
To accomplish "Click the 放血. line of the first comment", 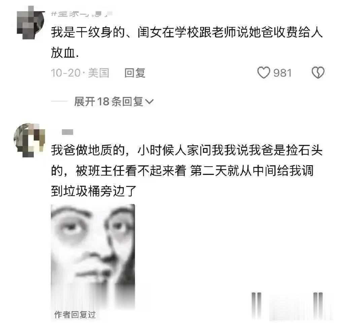I will point(65,53).
